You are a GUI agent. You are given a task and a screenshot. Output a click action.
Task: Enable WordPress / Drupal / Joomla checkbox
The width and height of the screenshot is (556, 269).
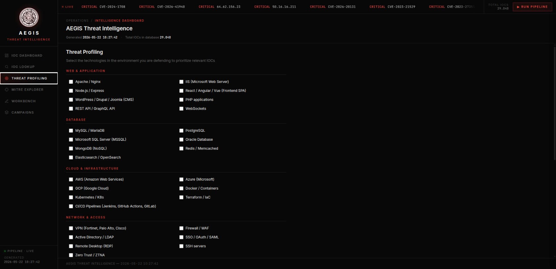pyautogui.click(x=71, y=100)
